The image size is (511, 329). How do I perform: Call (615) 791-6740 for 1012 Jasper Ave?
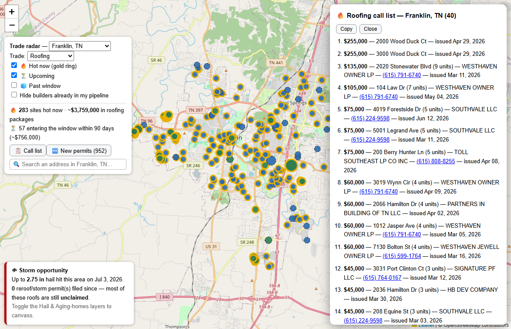[x=401, y=234]
